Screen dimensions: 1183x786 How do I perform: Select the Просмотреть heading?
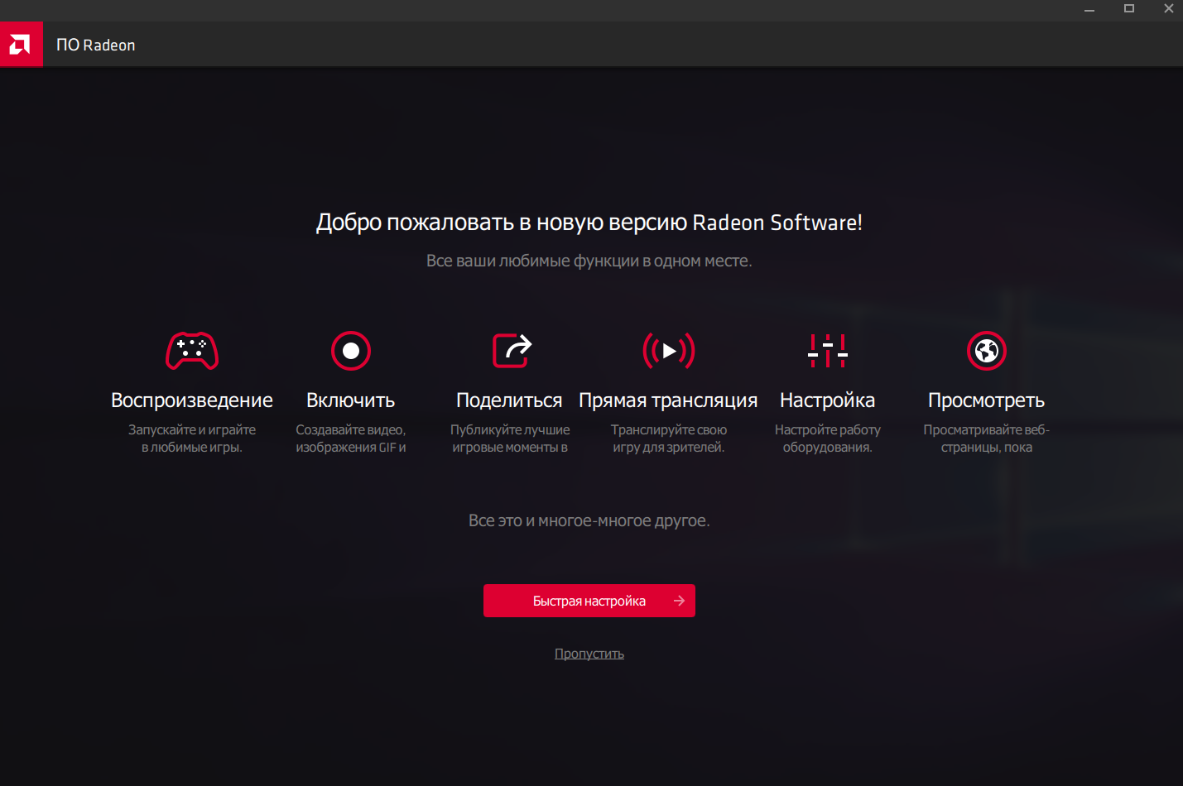click(x=987, y=400)
